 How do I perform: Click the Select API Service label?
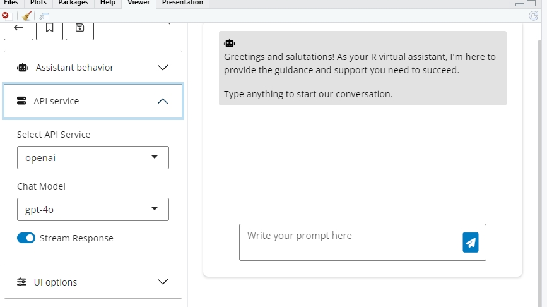point(54,135)
